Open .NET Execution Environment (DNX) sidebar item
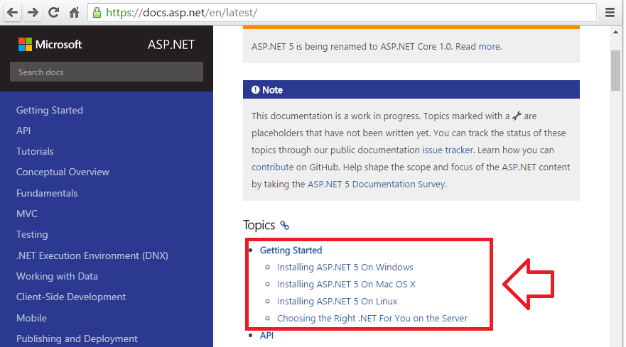Image resolution: width=626 pixels, height=347 pixels. pos(92,255)
